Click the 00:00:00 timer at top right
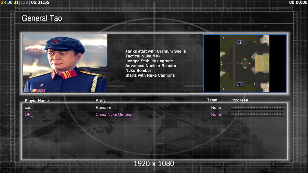This screenshot has height=173, width=308. pyautogui.click(x=298, y=2)
